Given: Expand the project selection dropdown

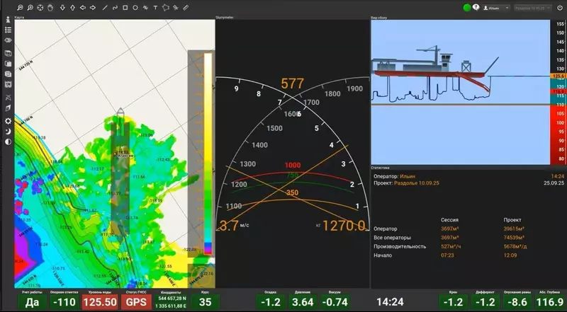Looking at the screenshot, I should pyautogui.click(x=532, y=8).
